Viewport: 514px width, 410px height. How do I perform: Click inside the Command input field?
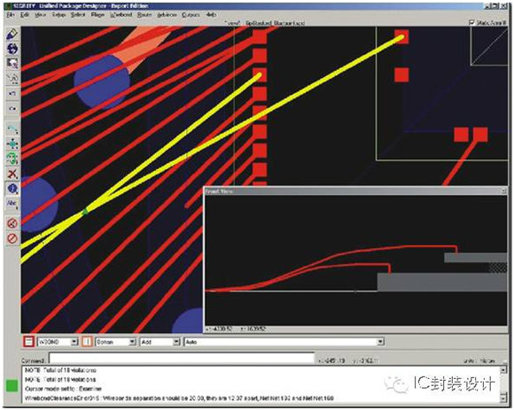coord(182,359)
